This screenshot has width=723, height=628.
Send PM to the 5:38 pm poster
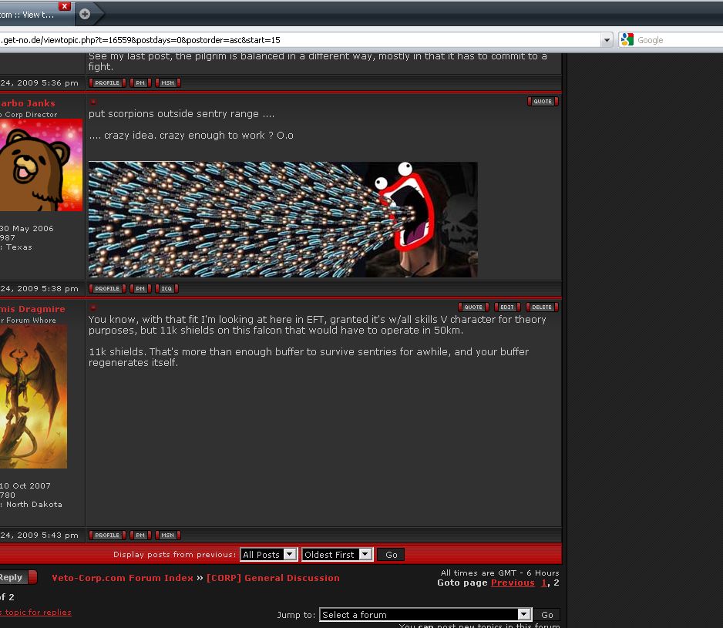click(x=140, y=289)
